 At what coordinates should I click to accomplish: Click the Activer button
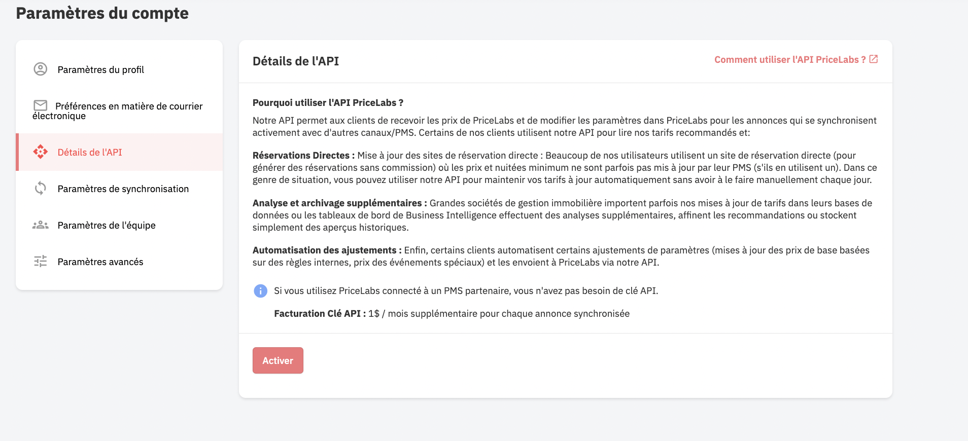point(278,360)
